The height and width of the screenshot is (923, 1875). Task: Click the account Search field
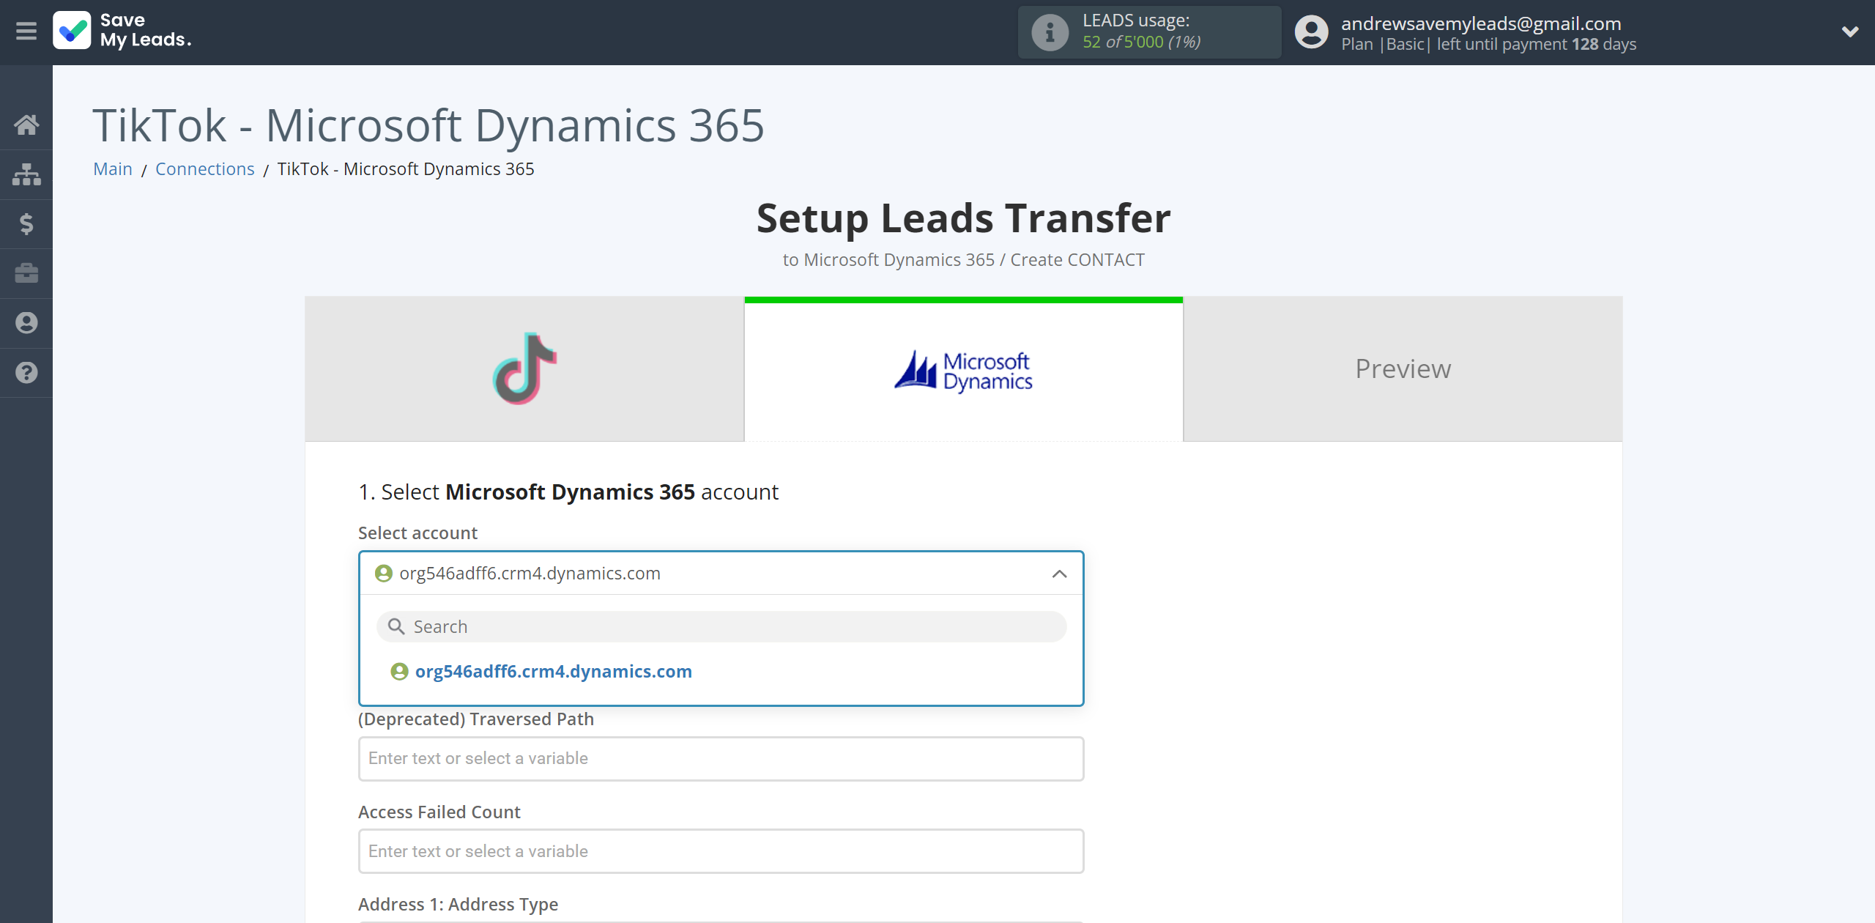pyautogui.click(x=721, y=627)
